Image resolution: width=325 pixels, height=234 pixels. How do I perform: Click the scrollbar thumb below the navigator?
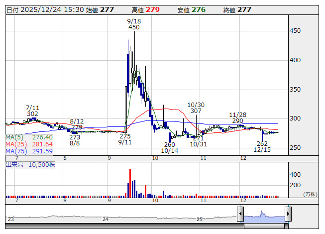coord(264,226)
